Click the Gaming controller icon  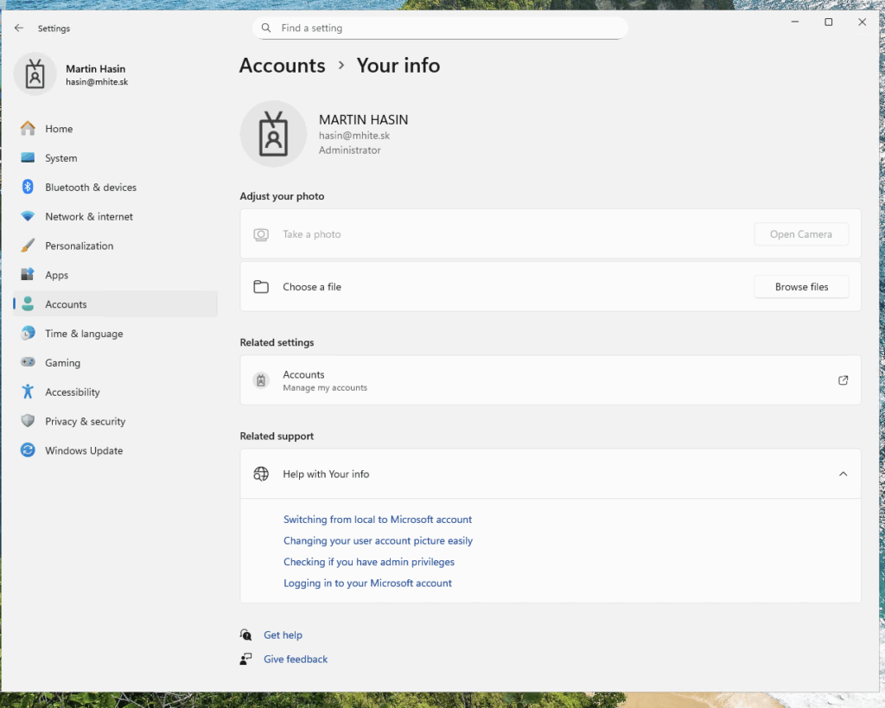[29, 363]
